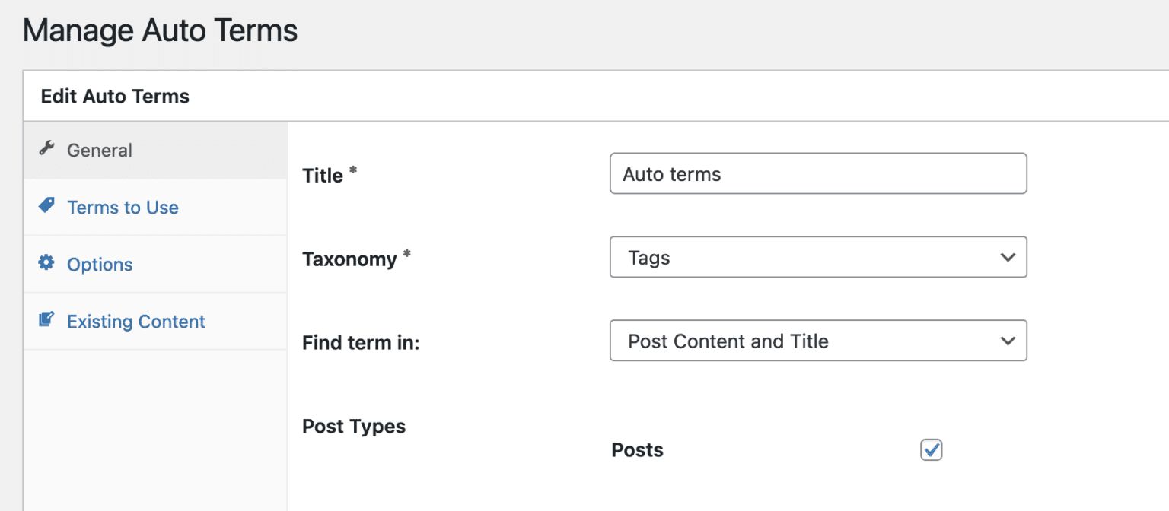Image resolution: width=1169 pixels, height=511 pixels.
Task: Expand the Taxonomy dropdown chevron arrow
Action: tap(1008, 257)
